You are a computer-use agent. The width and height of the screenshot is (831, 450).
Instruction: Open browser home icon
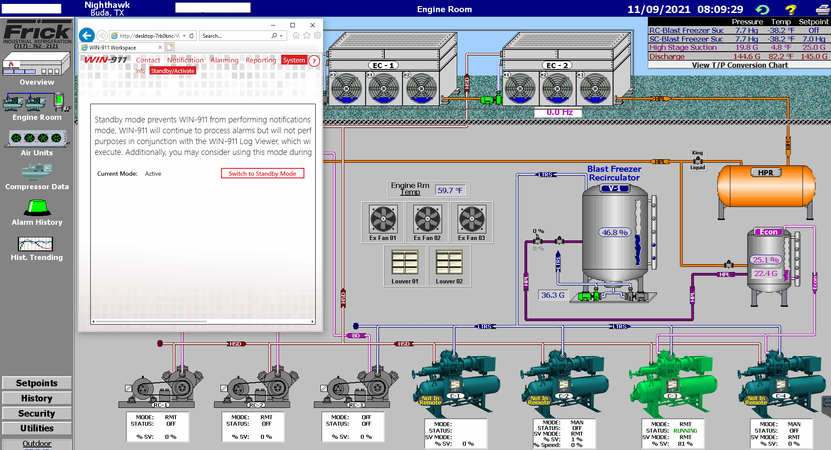click(x=296, y=36)
